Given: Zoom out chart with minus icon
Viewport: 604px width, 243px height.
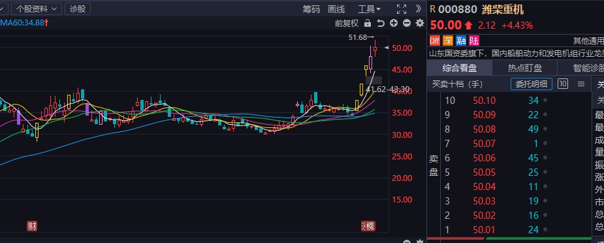Looking at the screenshot, I should tap(407, 23).
